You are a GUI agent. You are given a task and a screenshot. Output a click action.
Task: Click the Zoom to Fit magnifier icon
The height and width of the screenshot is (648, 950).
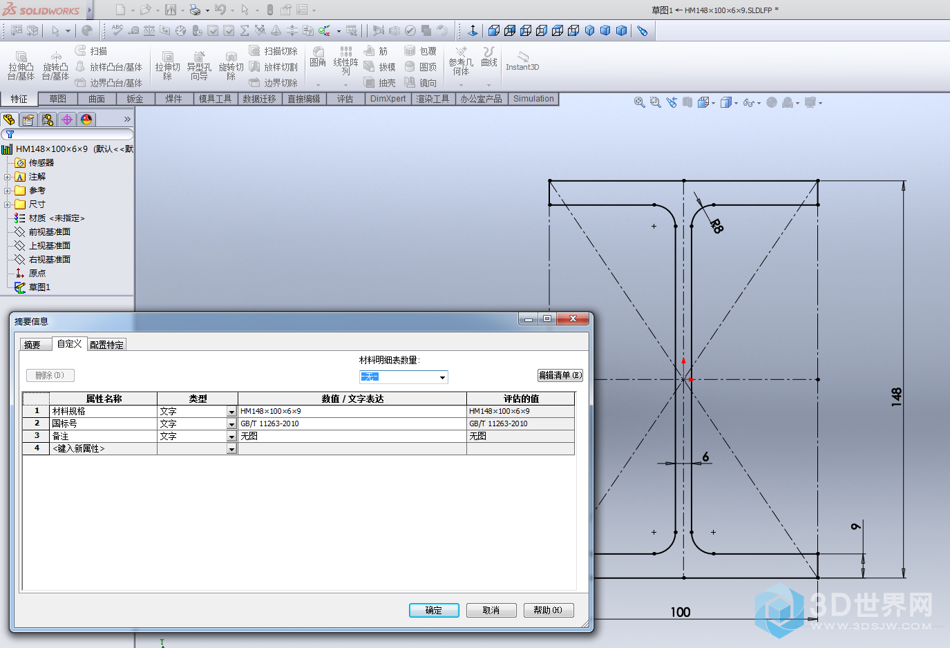(640, 102)
